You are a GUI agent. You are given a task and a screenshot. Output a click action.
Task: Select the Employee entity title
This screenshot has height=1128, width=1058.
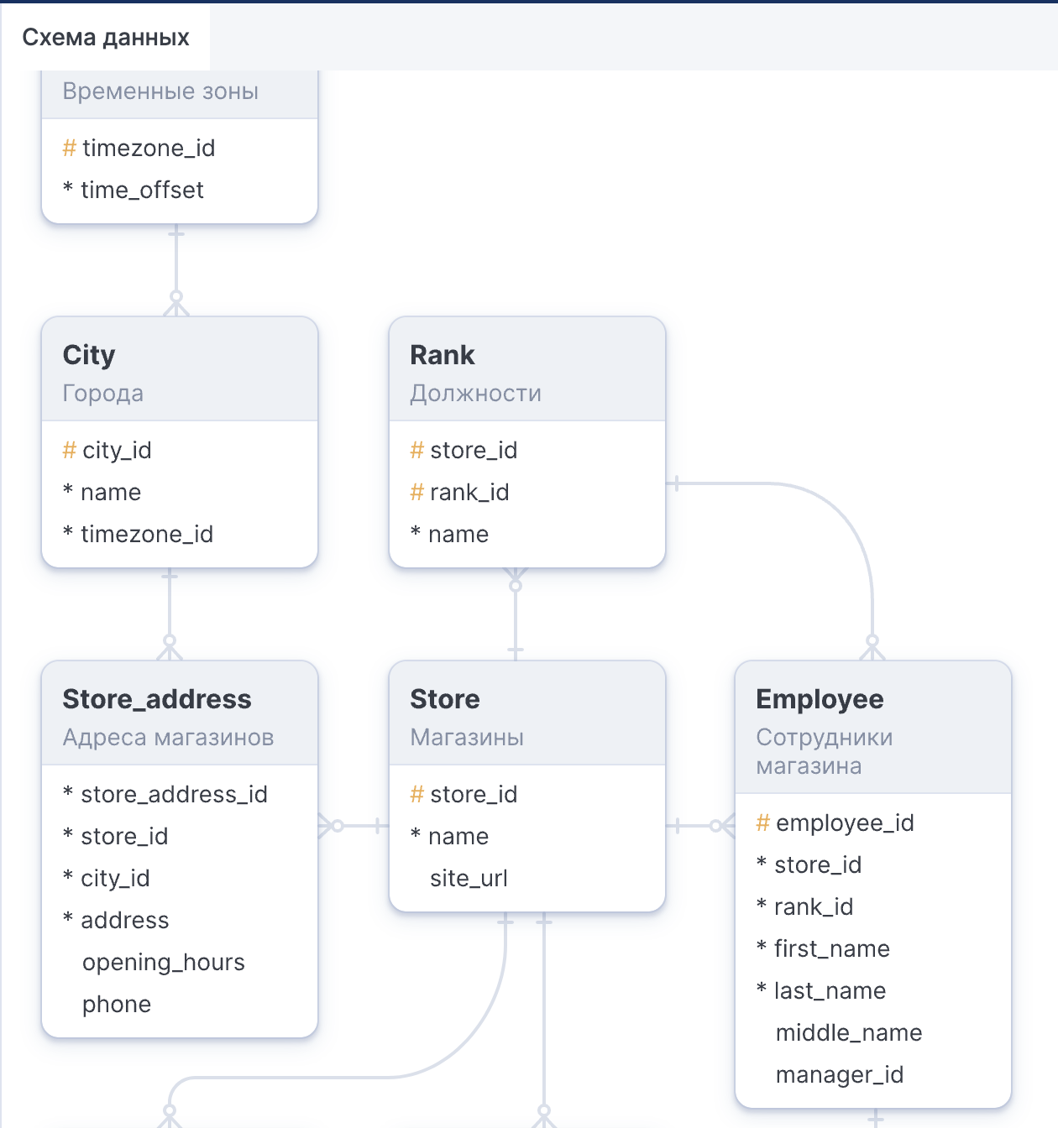click(x=820, y=700)
